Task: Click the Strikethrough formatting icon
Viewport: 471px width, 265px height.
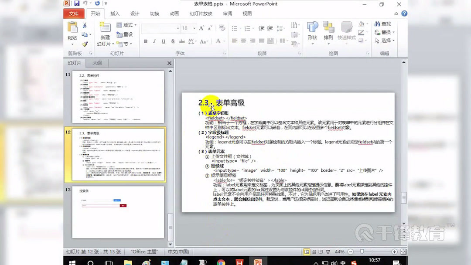Action: click(x=181, y=41)
